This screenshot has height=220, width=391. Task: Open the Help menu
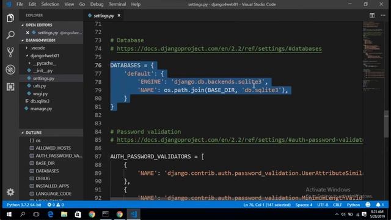(136, 4)
